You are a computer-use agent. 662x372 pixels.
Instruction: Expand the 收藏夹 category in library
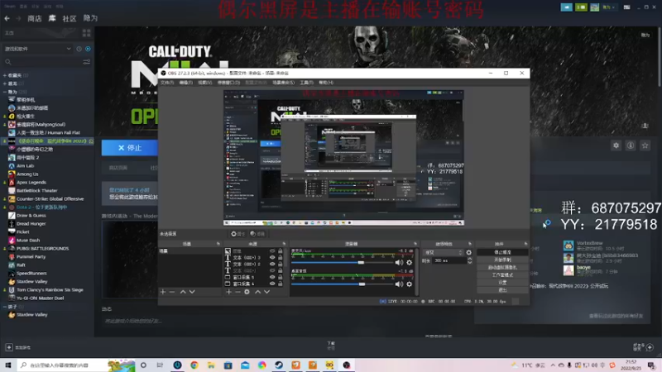pyautogui.click(x=5, y=75)
